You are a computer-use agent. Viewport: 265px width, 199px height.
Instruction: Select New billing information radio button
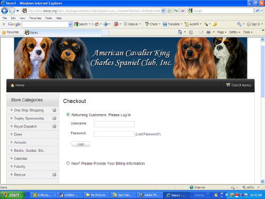tap(68, 163)
